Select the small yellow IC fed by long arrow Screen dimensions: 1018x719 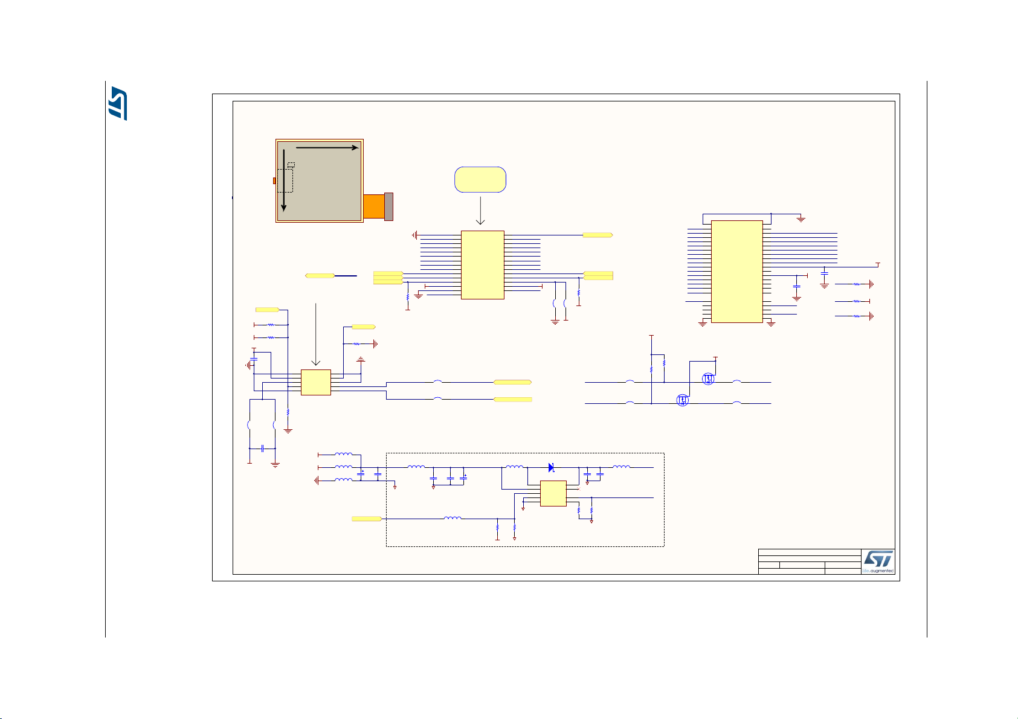316,382
